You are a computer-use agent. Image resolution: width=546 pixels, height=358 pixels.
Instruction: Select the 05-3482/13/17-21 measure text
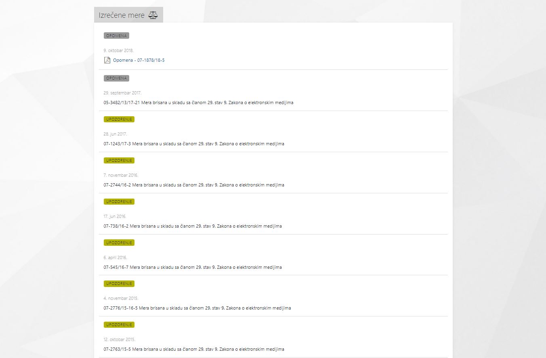coord(198,103)
